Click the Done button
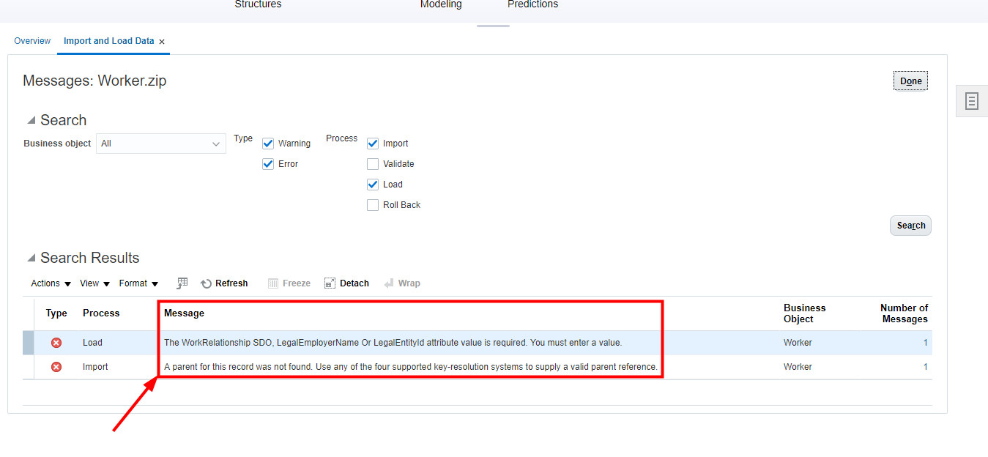This screenshot has height=457, width=988. pos(910,81)
